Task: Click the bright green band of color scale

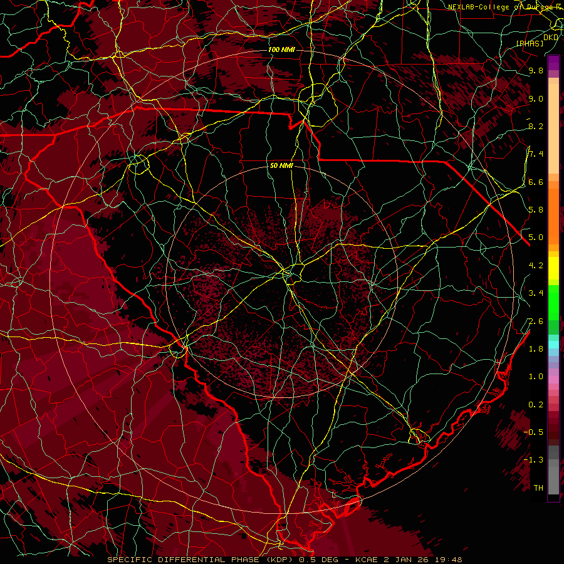Action: click(553, 302)
